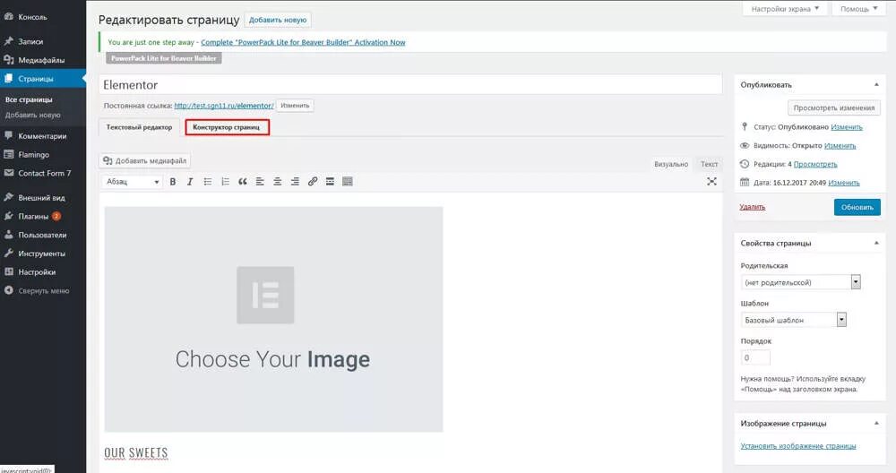
Task: Click the OUR SWEETS heading in editor
Action: (136, 453)
